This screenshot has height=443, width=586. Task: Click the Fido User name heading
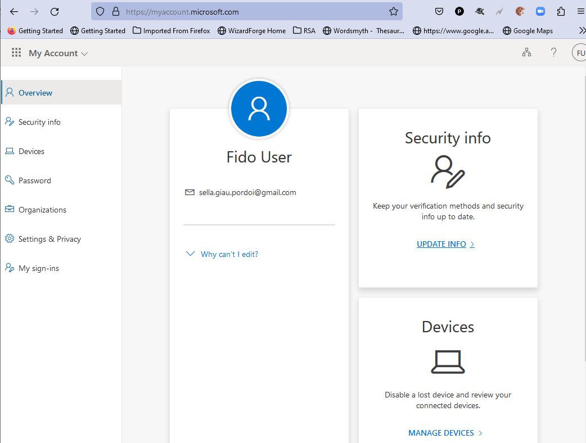259,157
